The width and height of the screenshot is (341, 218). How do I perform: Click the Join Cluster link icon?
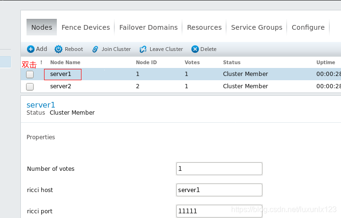pos(95,49)
